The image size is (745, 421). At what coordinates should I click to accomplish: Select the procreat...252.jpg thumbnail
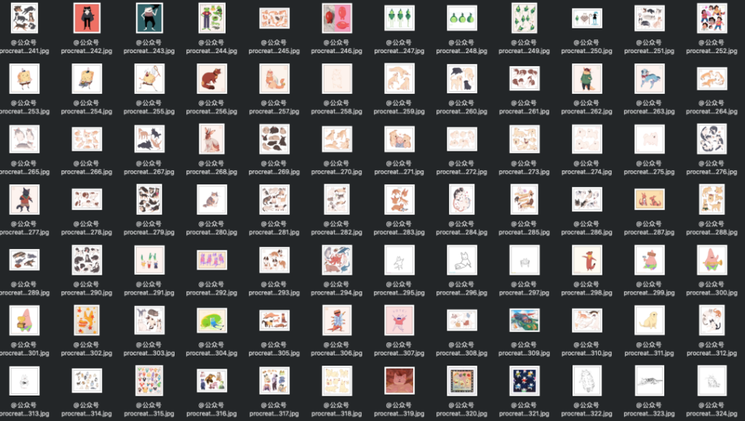pos(712,18)
